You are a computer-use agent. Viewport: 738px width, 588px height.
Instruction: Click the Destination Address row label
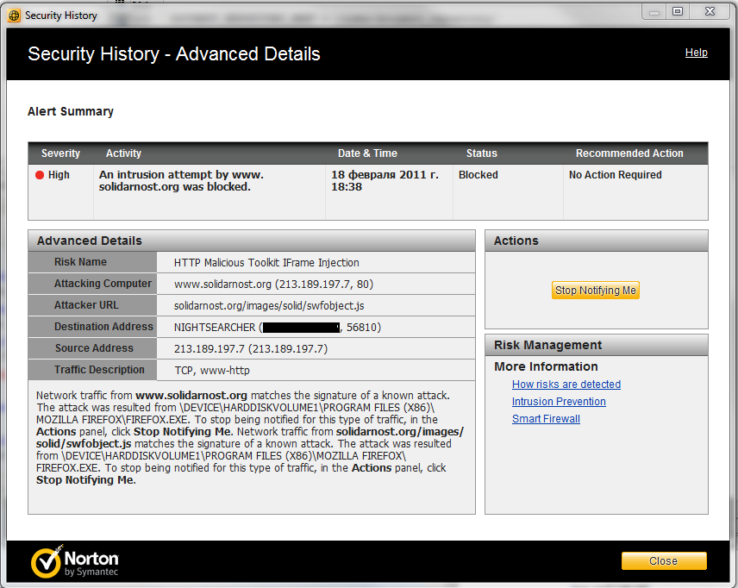[x=103, y=327]
